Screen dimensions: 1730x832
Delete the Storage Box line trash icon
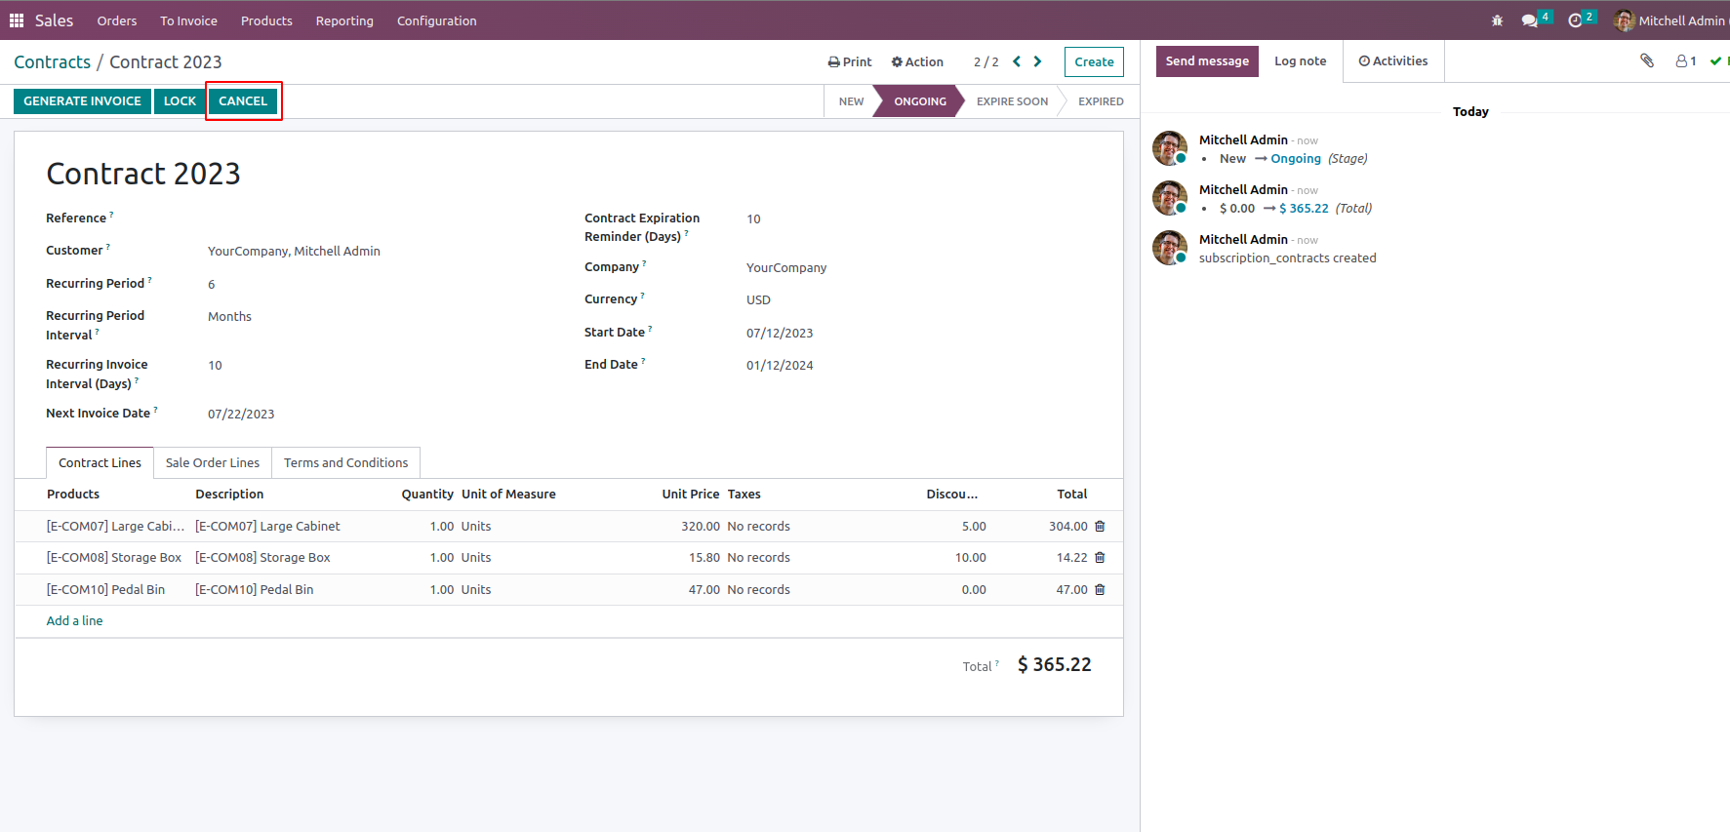[1100, 557]
